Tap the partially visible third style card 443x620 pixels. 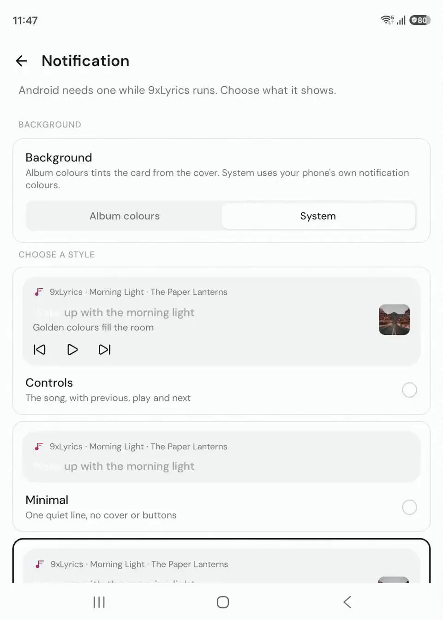(x=221, y=561)
